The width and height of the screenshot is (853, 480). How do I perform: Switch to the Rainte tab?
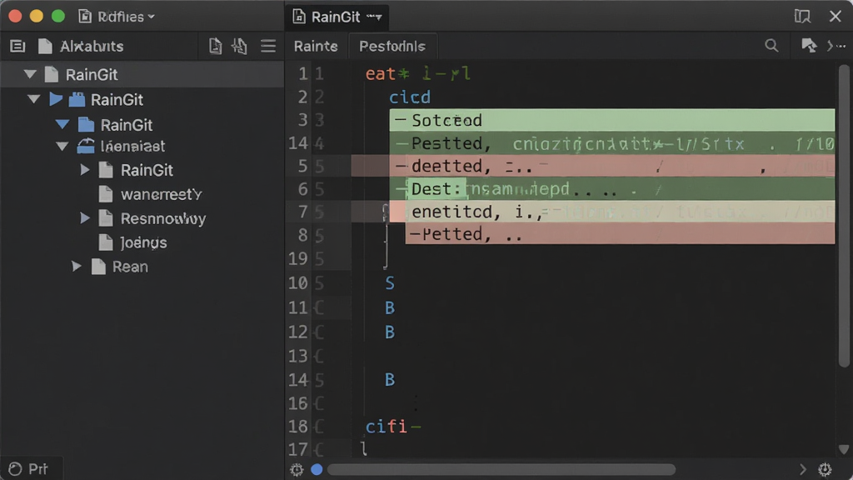316,47
